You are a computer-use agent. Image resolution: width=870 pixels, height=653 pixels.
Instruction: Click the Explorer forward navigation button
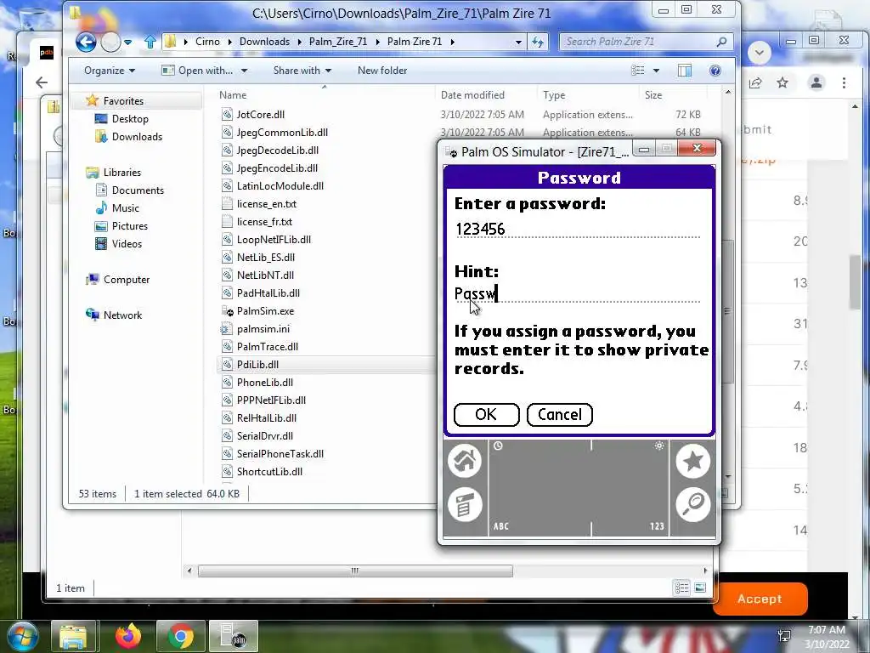coord(110,42)
